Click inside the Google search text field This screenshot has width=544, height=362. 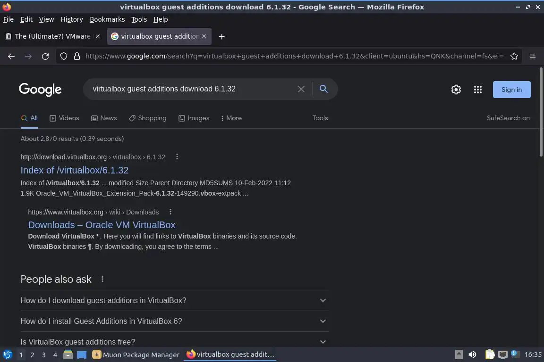[x=193, y=89]
